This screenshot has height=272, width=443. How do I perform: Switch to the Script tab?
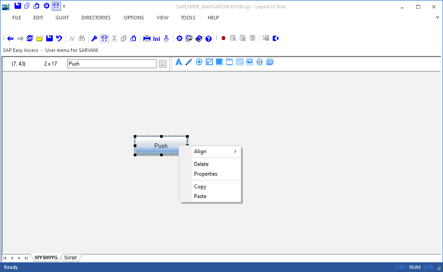(x=70, y=257)
